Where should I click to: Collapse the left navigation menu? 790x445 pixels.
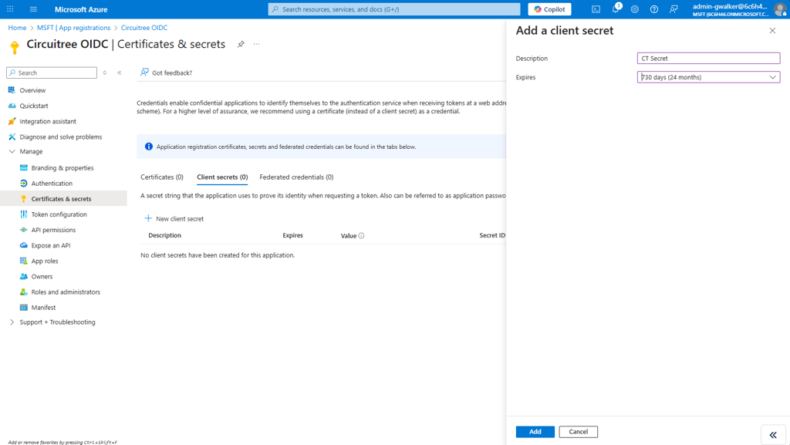[120, 72]
